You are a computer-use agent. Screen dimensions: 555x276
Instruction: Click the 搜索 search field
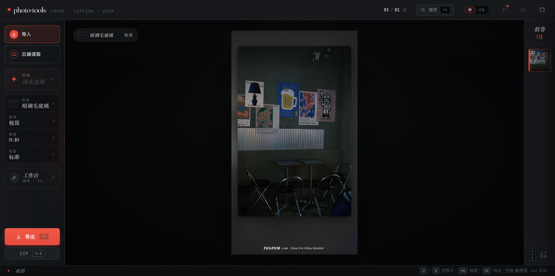coord(435,10)
